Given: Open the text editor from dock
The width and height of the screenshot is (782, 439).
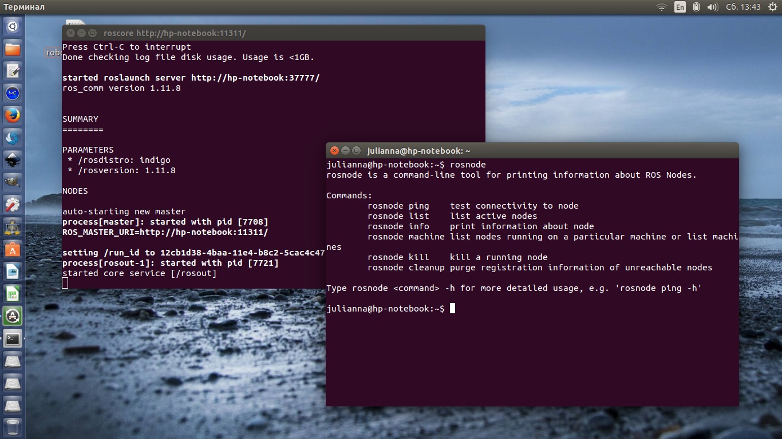Looking at the screenshot, I should coord(13,71).
